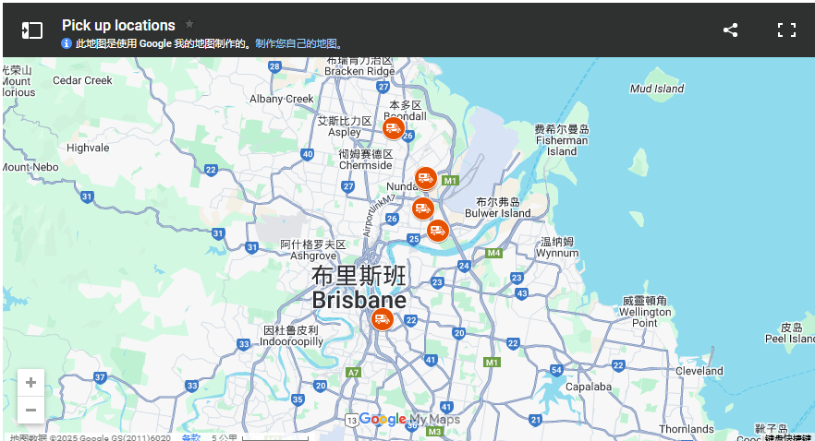Click the route 37 shield
Viewport: 815px width, 441px height.
click(x=101, y=377)
